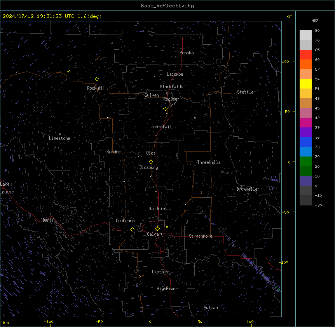Select the RedDeer city label

pos(171,99)
